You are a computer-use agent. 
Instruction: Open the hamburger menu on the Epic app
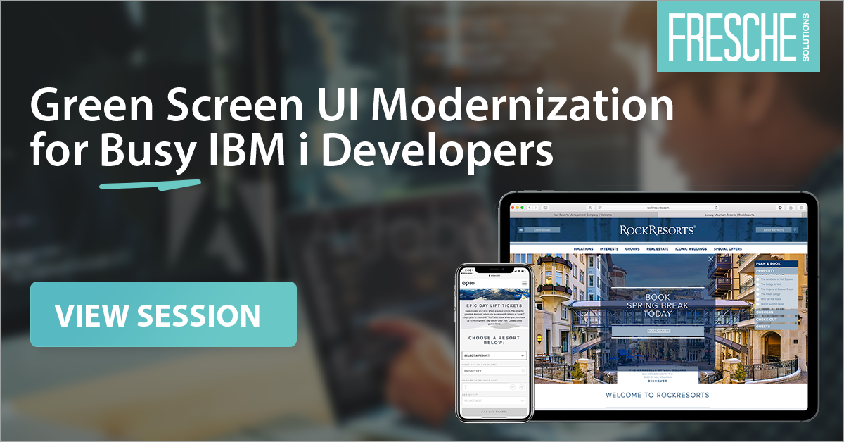click(x=524, y=283)
